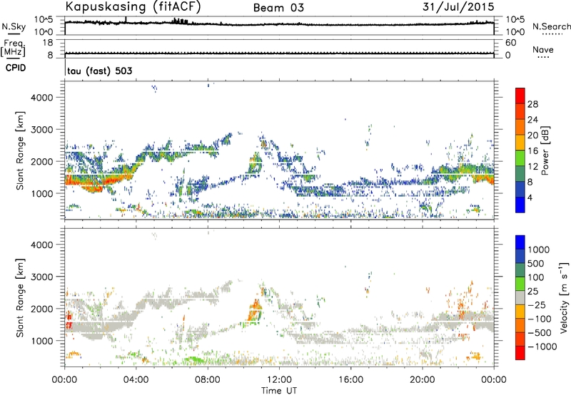Click 3000 tick of power panel axis
Viewport: 571px width, 395px height.
coord(42,130)
